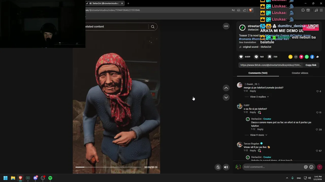Open the Windows Start menu

(5, 178)
